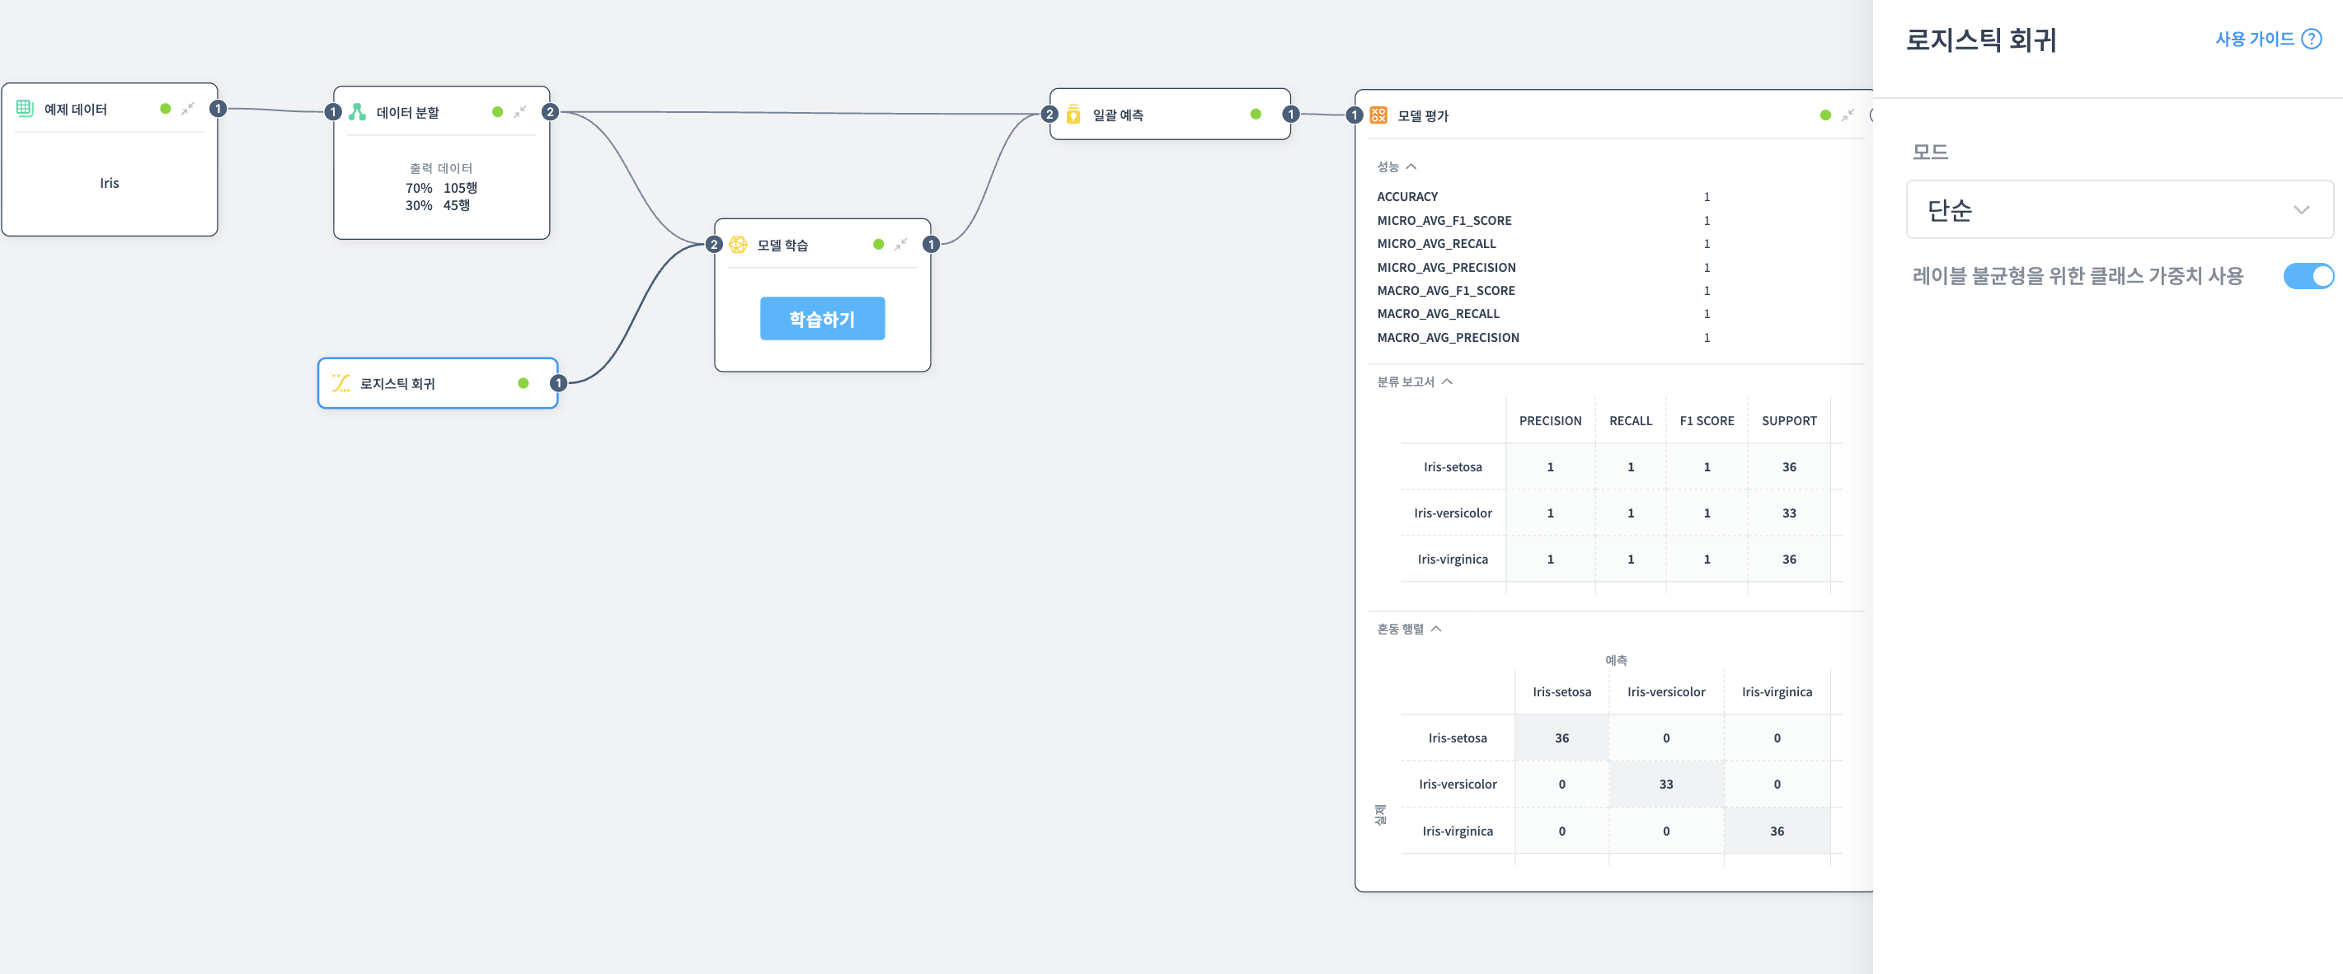
Task: Click output port 2 of 데이터 분할
Action: pyautogui.click(x=549, y=112)
